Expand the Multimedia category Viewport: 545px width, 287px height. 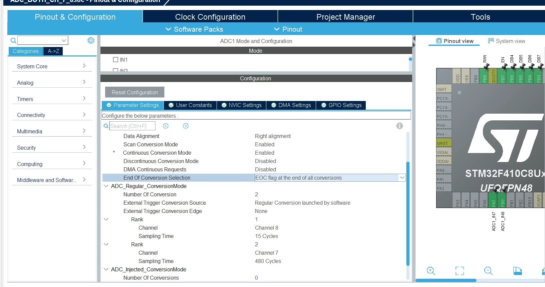point(52,131)
